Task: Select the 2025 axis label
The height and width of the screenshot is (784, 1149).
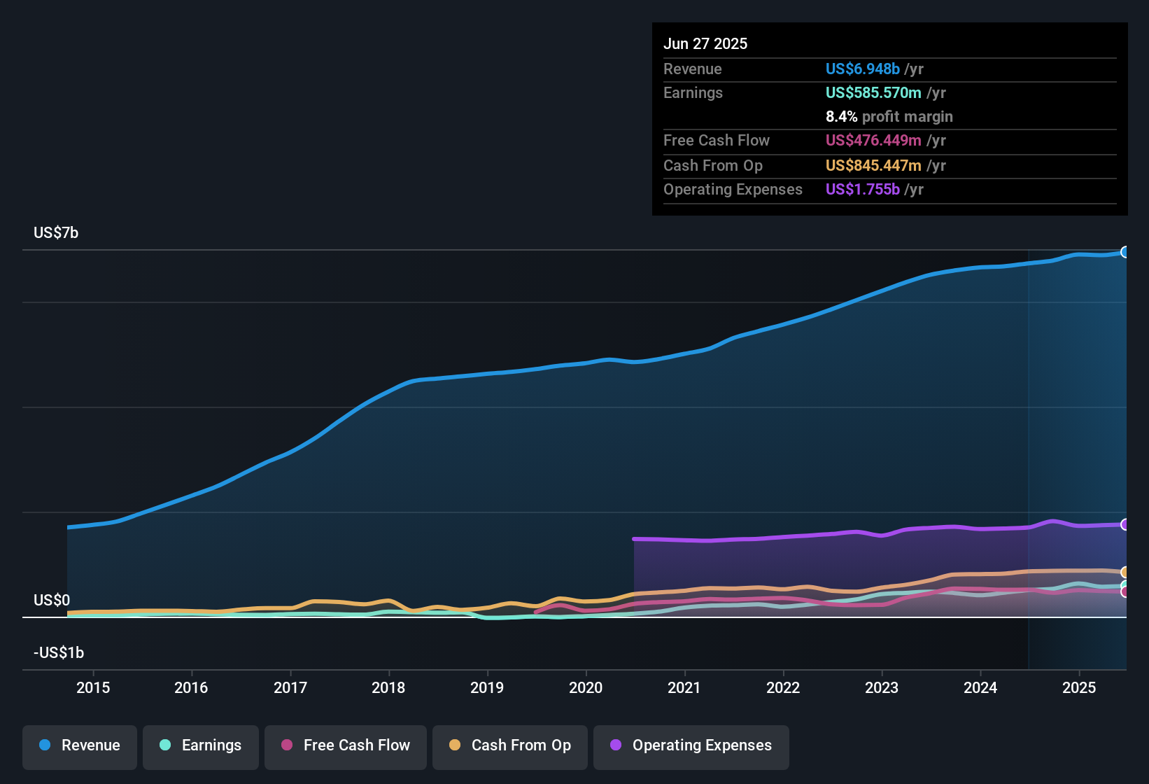Action: [x=1078, y=687]
